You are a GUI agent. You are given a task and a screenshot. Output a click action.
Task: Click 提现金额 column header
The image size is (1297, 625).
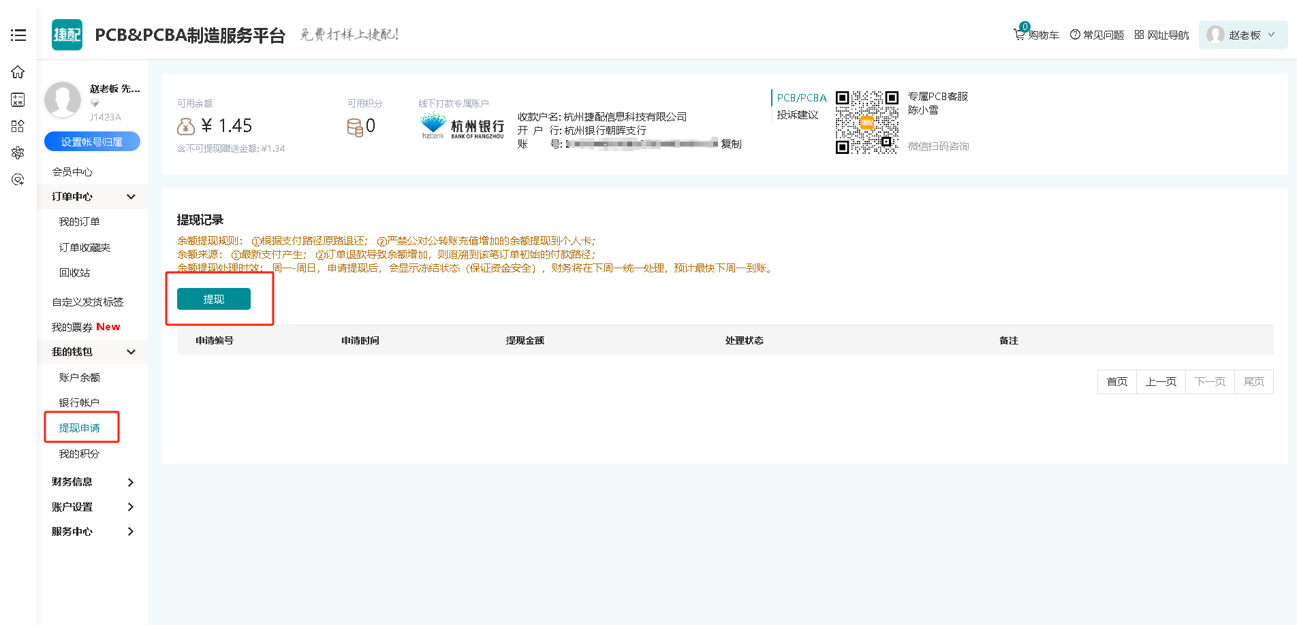click(x=525, y=340)
